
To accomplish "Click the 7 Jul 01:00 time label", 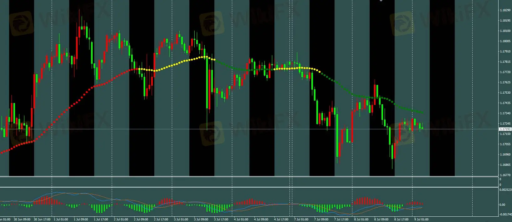I will 301,220.
